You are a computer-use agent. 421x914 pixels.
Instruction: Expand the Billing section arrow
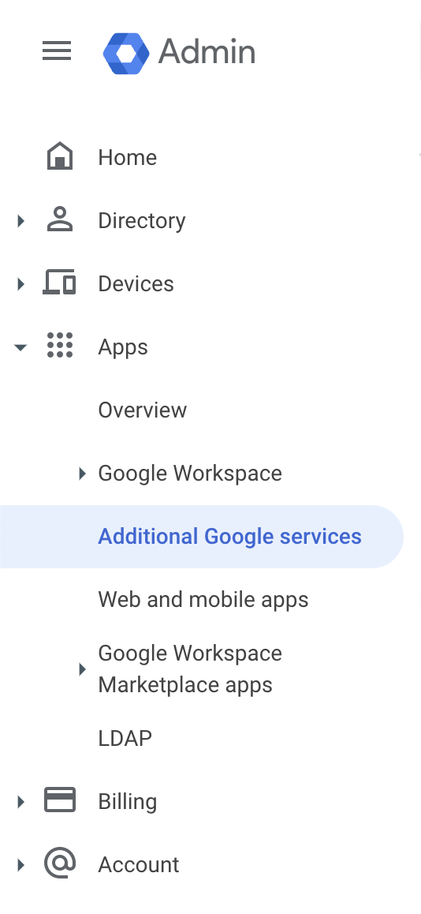click(21, 801)
